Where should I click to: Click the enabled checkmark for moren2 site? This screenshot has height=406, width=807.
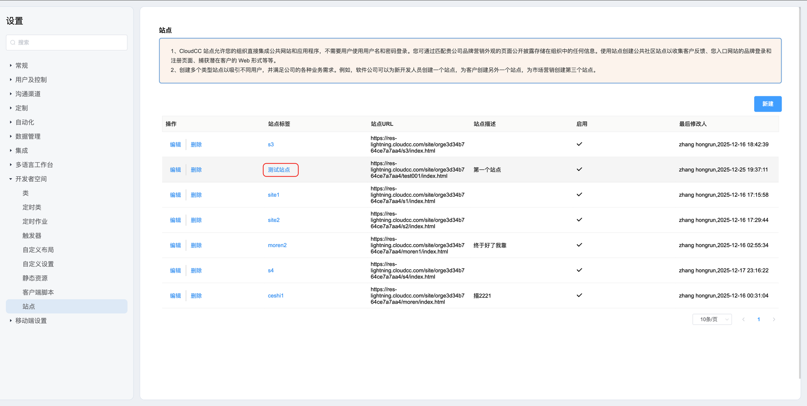[x=579, y=245]
